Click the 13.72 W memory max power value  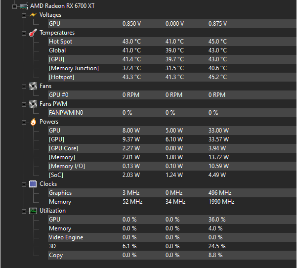click(218, 157)
